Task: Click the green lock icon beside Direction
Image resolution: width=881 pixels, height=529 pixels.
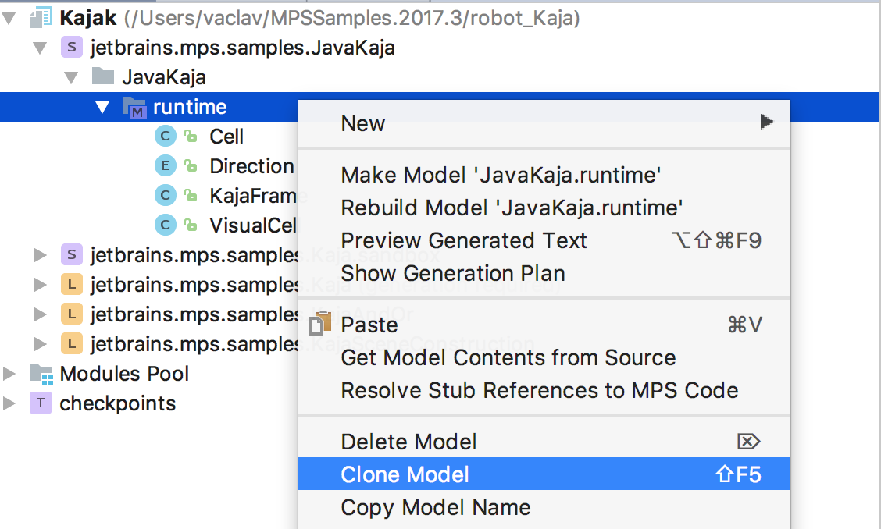Action: 191,165
